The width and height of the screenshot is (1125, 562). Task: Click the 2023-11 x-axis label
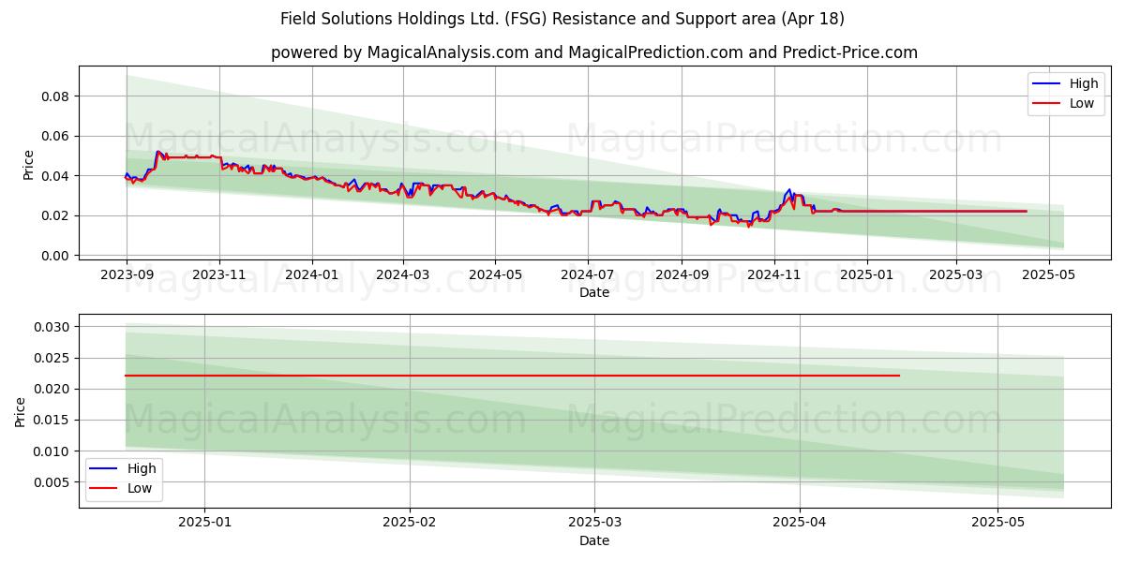219,274
